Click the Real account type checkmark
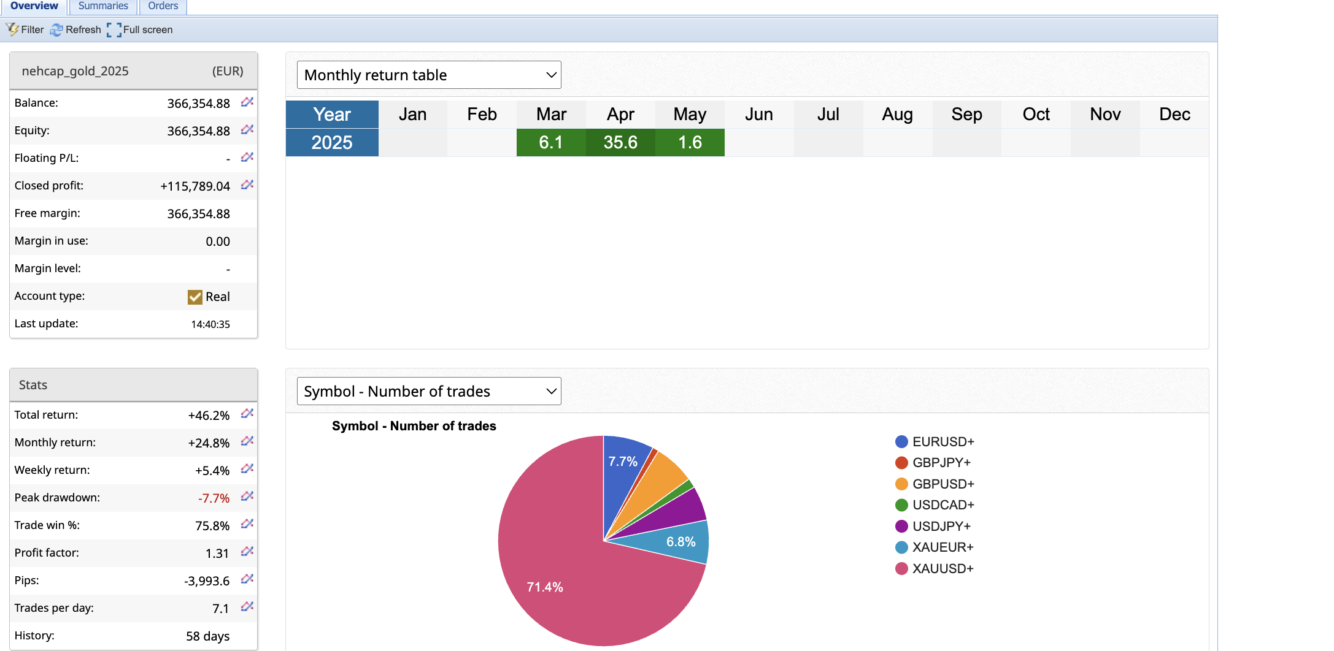1334x651 pixels. click(x=195, y=297)
